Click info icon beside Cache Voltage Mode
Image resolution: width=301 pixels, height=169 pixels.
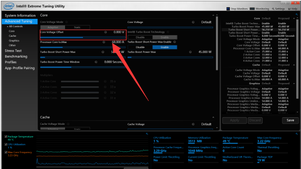pos(68,124)
